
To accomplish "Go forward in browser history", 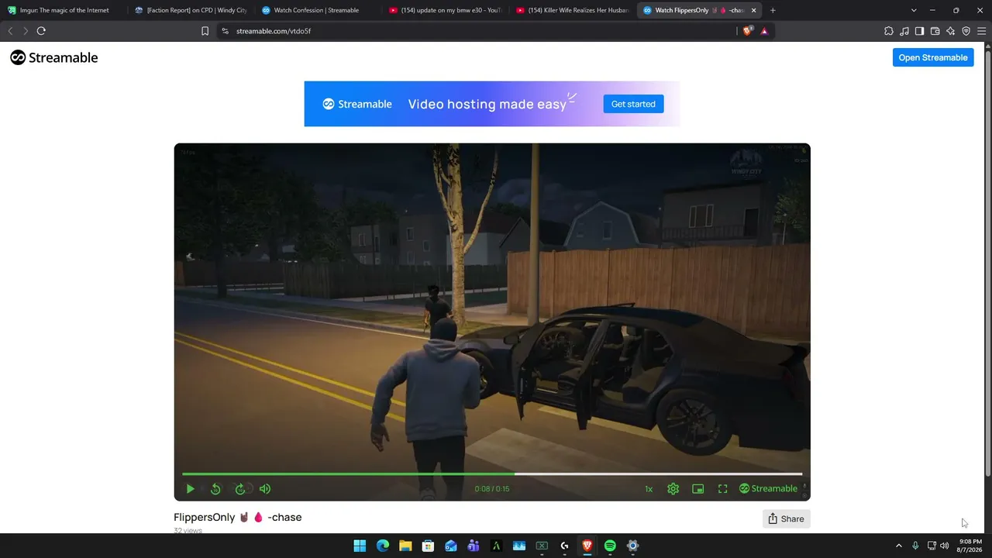I will (x=26, y=31).
